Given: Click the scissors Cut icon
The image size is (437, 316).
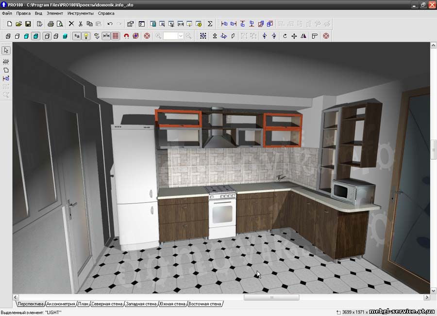Looking at the screenshot, I should tap(80, 24).
